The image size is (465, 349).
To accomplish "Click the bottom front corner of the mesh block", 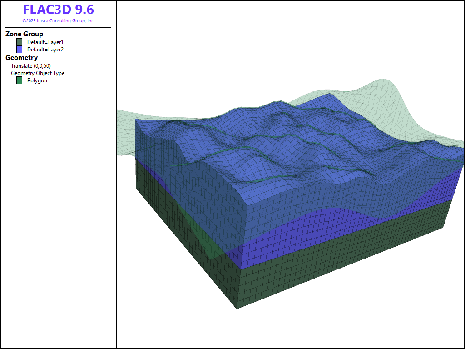I will [x=237, y=308].
